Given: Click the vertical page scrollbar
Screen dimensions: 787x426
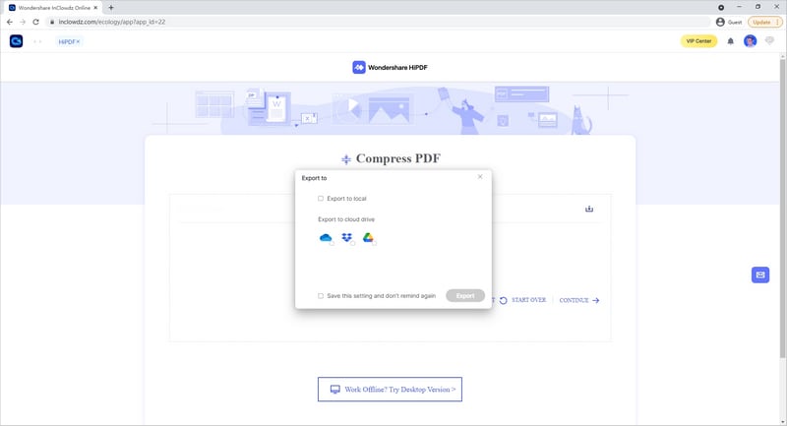Looking at the screenshot, I should pyautogui.click(x=782, y=209).
